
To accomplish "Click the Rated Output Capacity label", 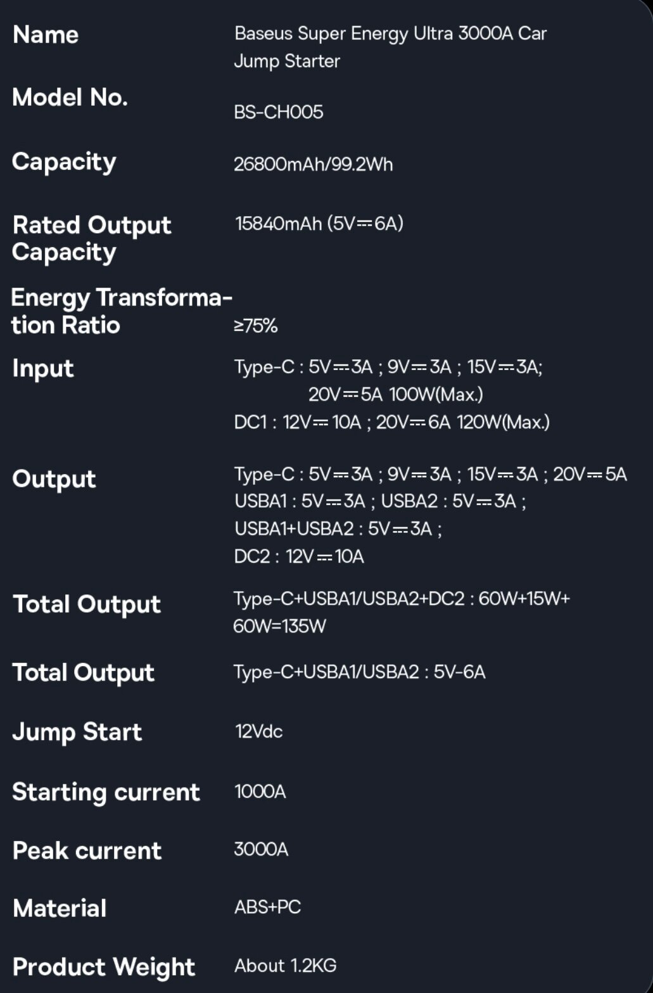I will click(x=91, y=238).
